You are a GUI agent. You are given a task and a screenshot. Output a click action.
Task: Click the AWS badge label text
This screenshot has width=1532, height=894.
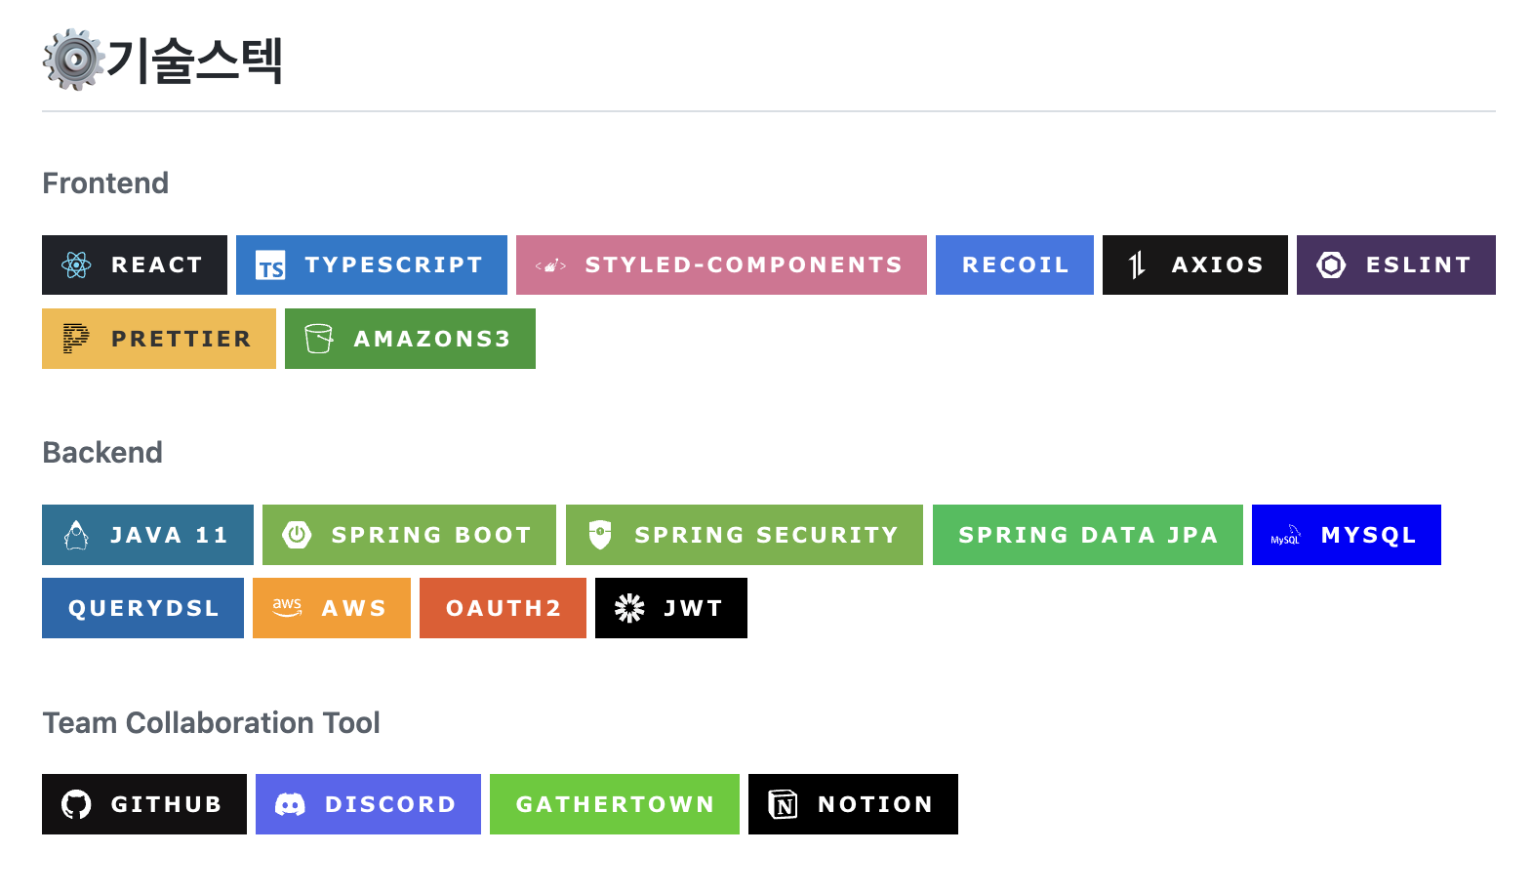(353, 608)
